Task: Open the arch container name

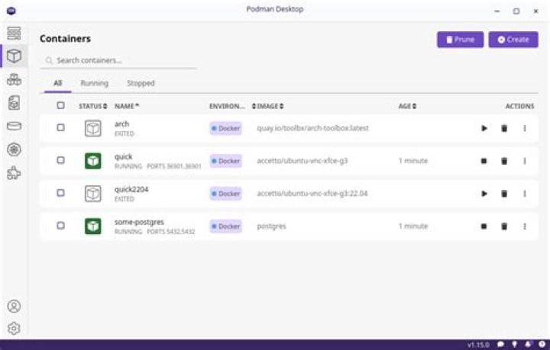Action: [121, 124]
